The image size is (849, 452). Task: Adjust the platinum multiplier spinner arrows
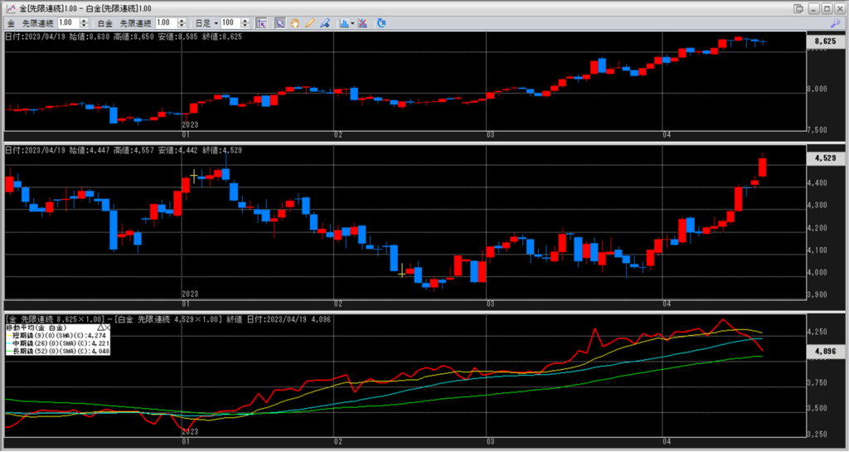pos(182,22)
